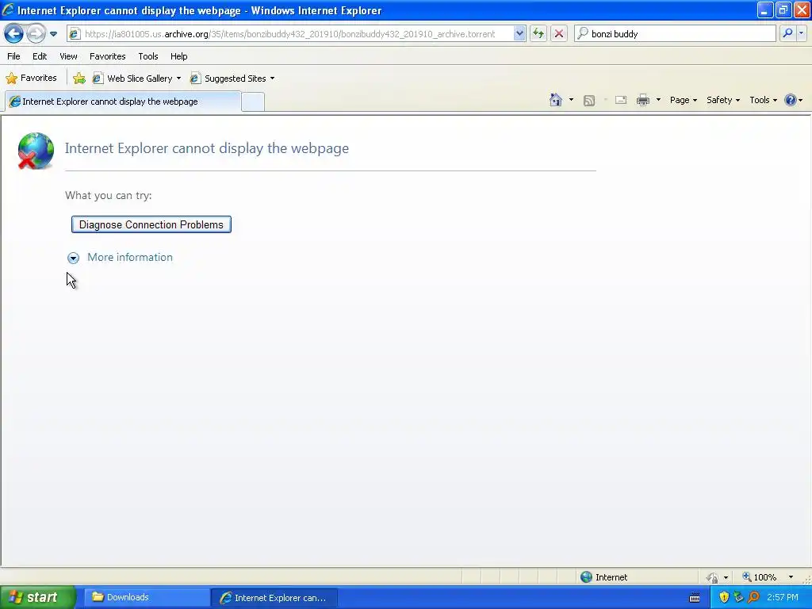Click the Read Mail icon
This screenshot has width=812, height=609.
click(621, 100)
